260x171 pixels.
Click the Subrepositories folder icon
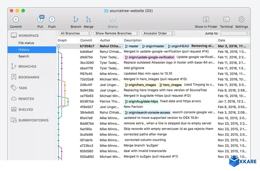click(x=14, y=120)
